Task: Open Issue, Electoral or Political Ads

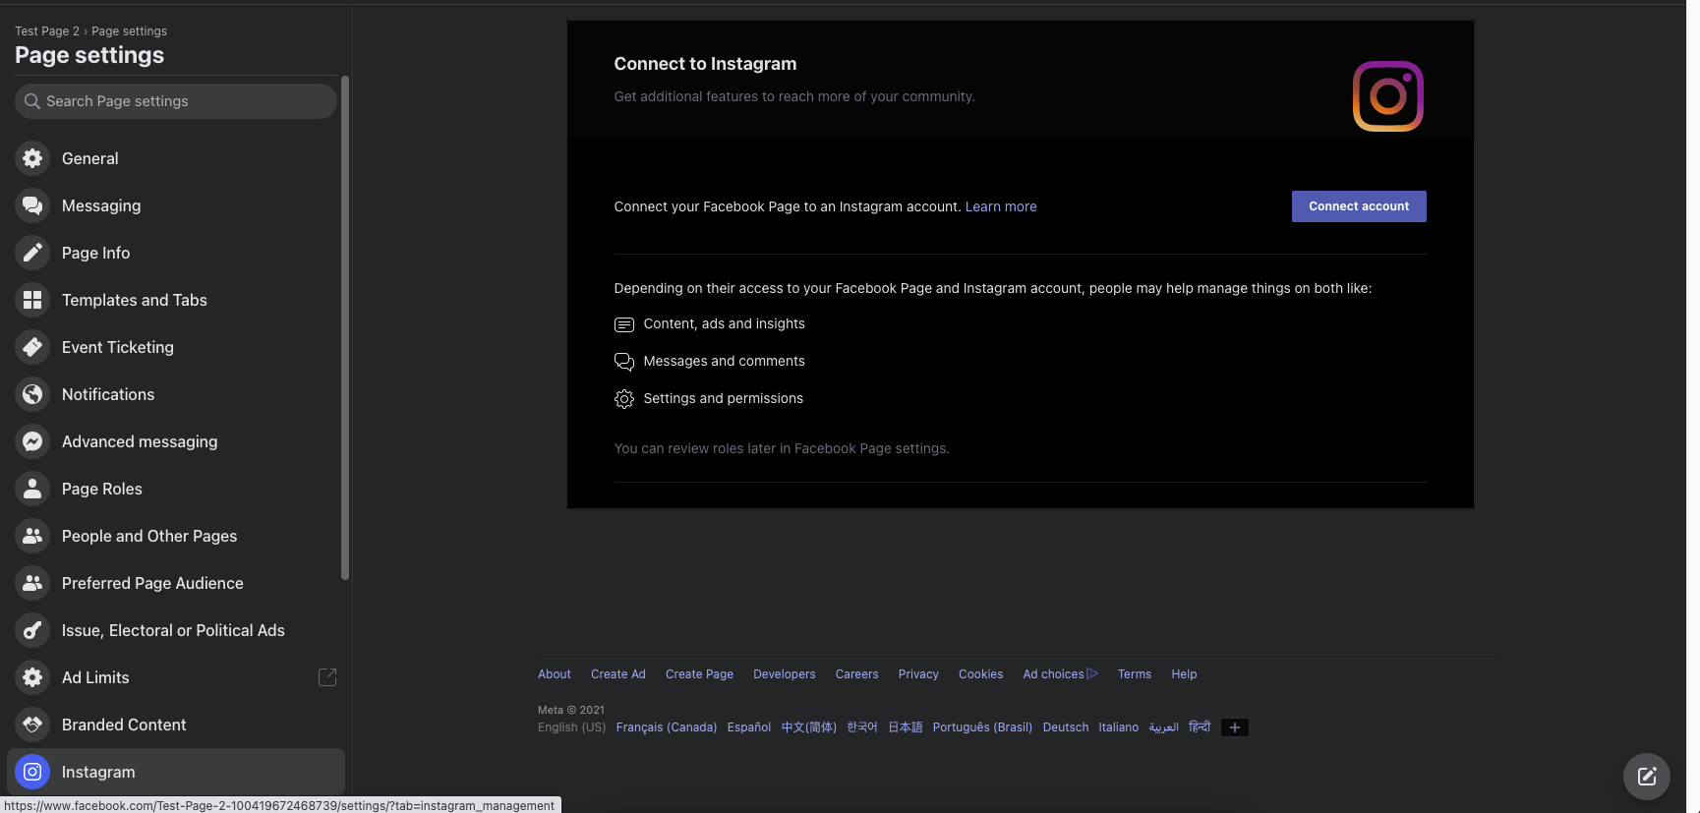Action: pyautogui.click(x=176, y=630)
